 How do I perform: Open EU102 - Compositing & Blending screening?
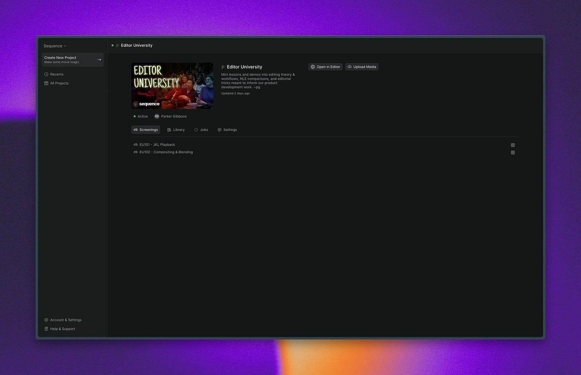pyautogui.click(x=166, y=152)
